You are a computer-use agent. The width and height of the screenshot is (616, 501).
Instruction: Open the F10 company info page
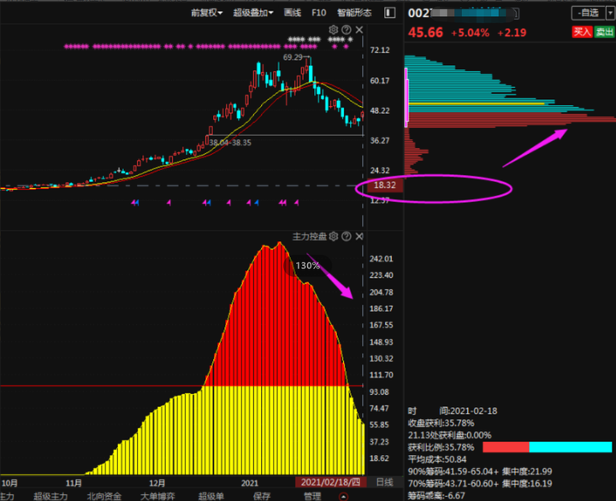[318, 13]
